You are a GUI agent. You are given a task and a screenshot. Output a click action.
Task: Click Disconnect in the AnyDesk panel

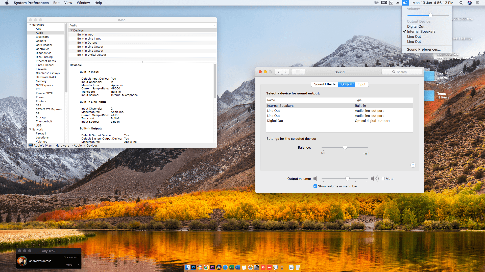71,257
